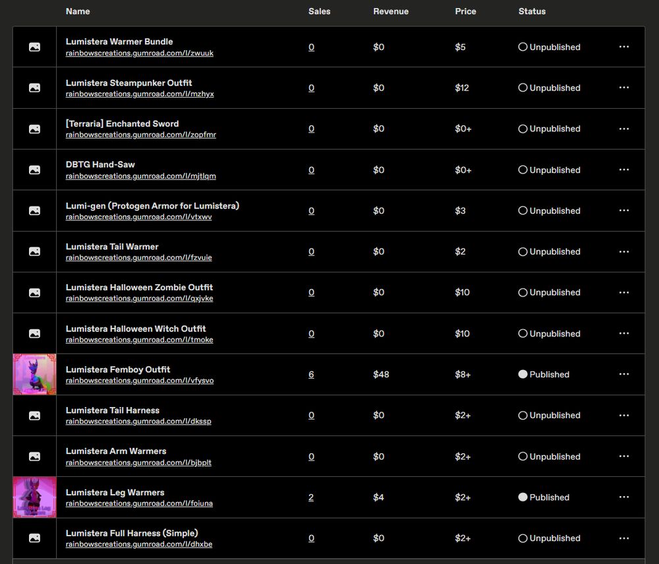659x564 pixels.
Task: Open the rainbowscreations.gumroad.com/l/zopfmr link
Action: [141, 135]
